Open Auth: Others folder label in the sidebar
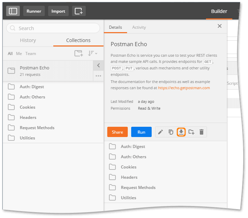The width and height of the screenshot is (248, 218). pyautogui.click(x=32, y=97)
